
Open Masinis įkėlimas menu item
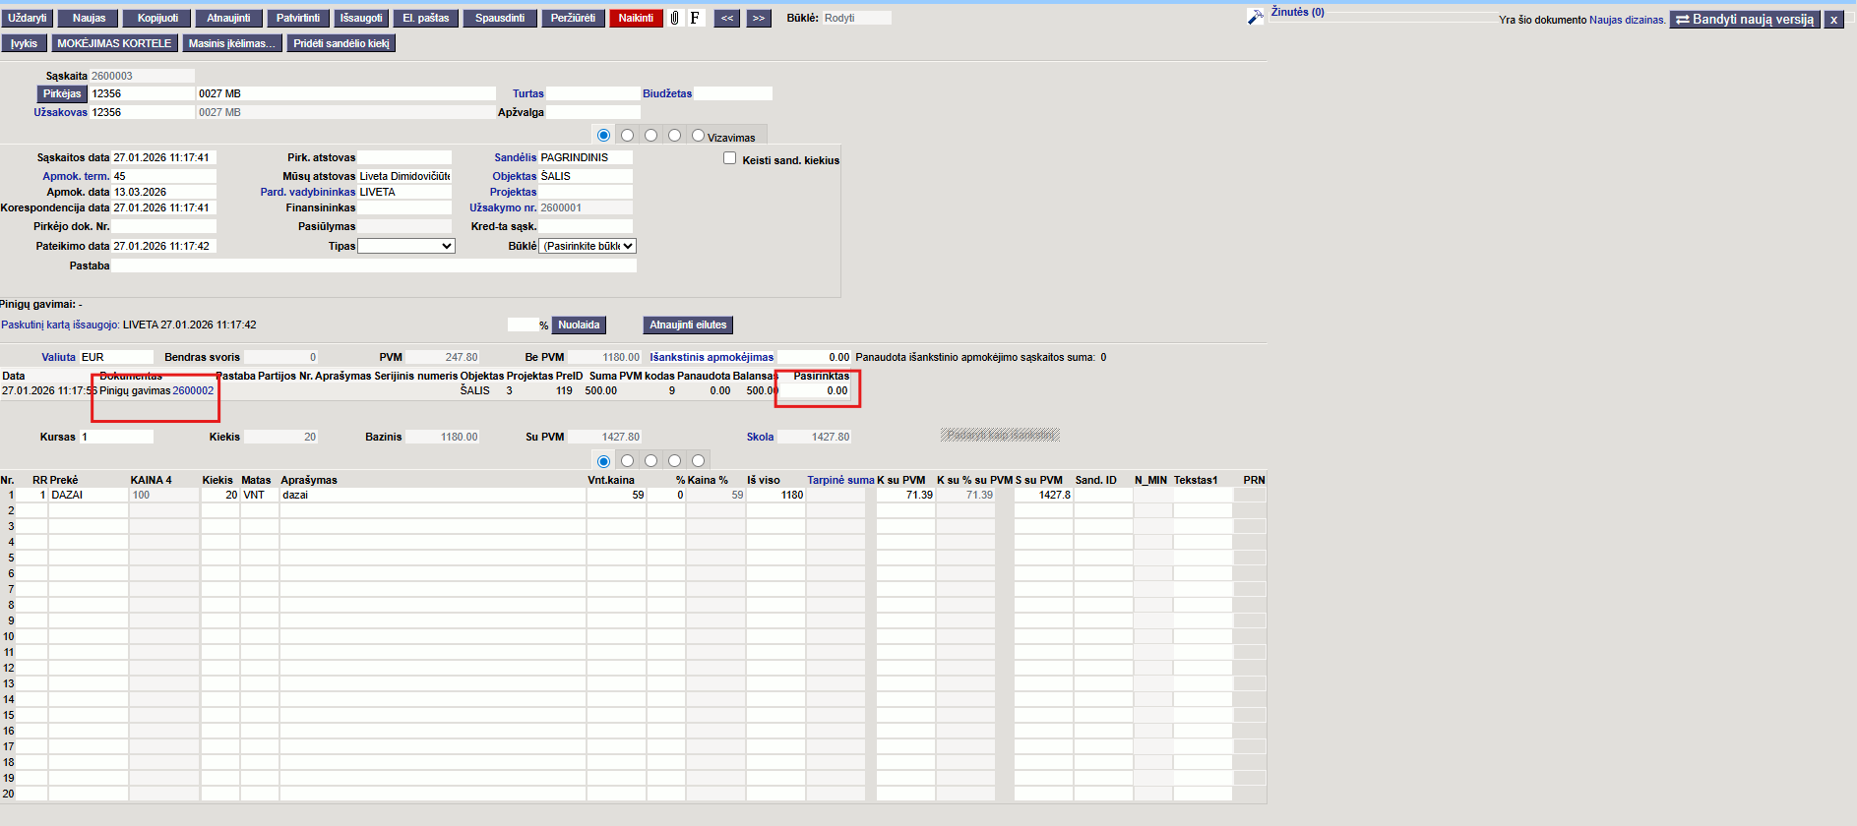pyautogui.click(x=232, y=43)
